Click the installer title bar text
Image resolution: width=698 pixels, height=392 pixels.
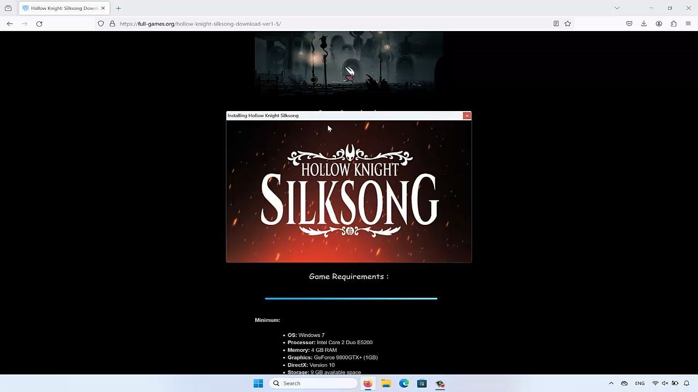[x=263, y=115]
